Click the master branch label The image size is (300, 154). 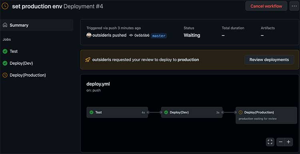pyautogui.click(x=159, y=36)
